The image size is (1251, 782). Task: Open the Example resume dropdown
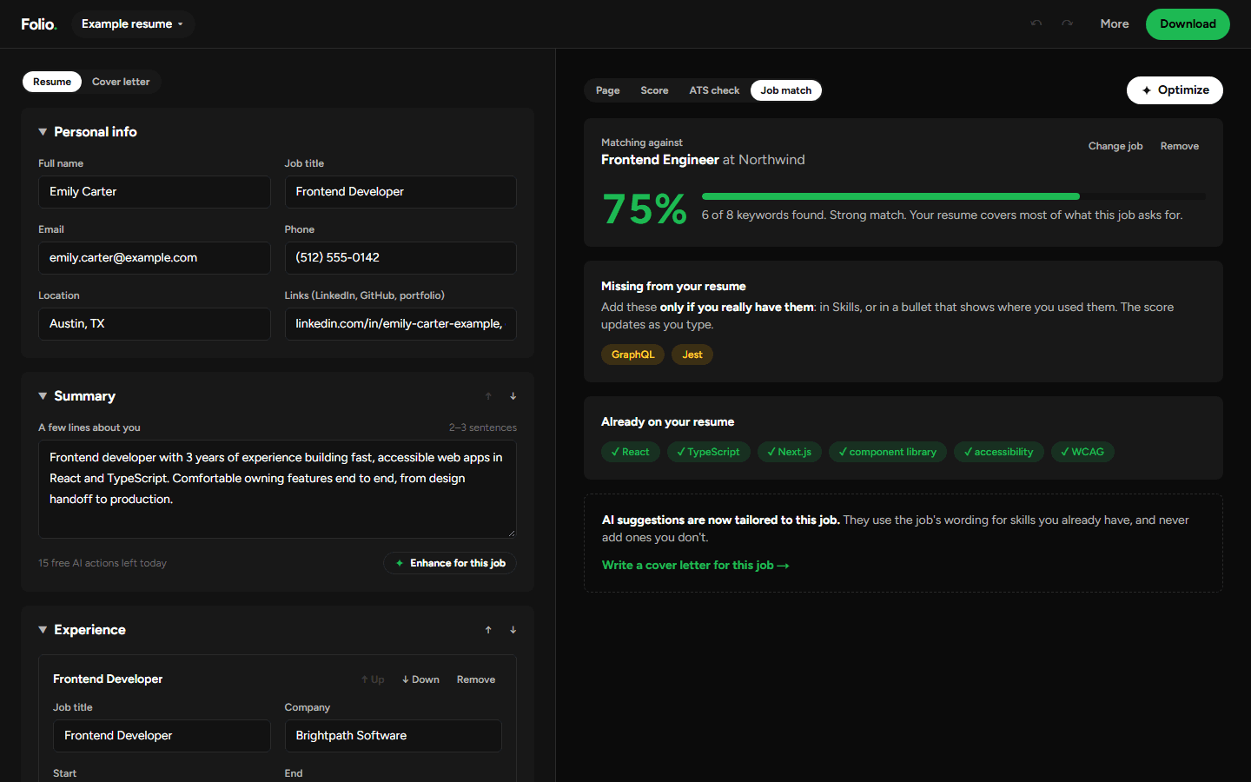click(x=132, y=24)
